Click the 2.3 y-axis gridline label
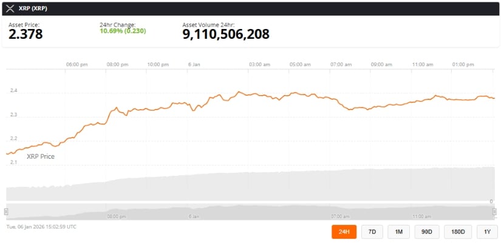The image size is (501, 243). tap(13, 115)
